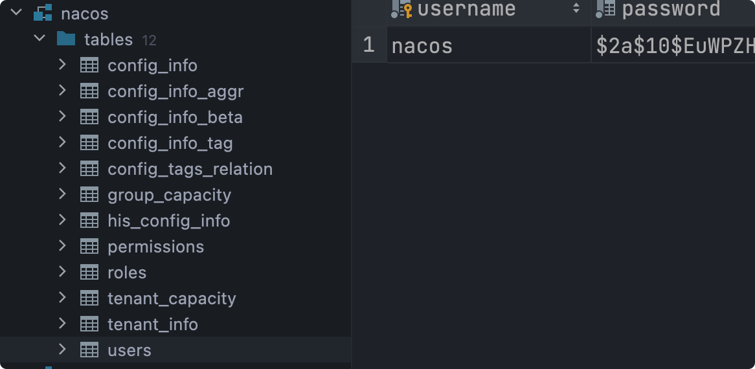This screenshot has height=369, width=755.
Task: Click the username primary key column icon
Action: [402, 9]
